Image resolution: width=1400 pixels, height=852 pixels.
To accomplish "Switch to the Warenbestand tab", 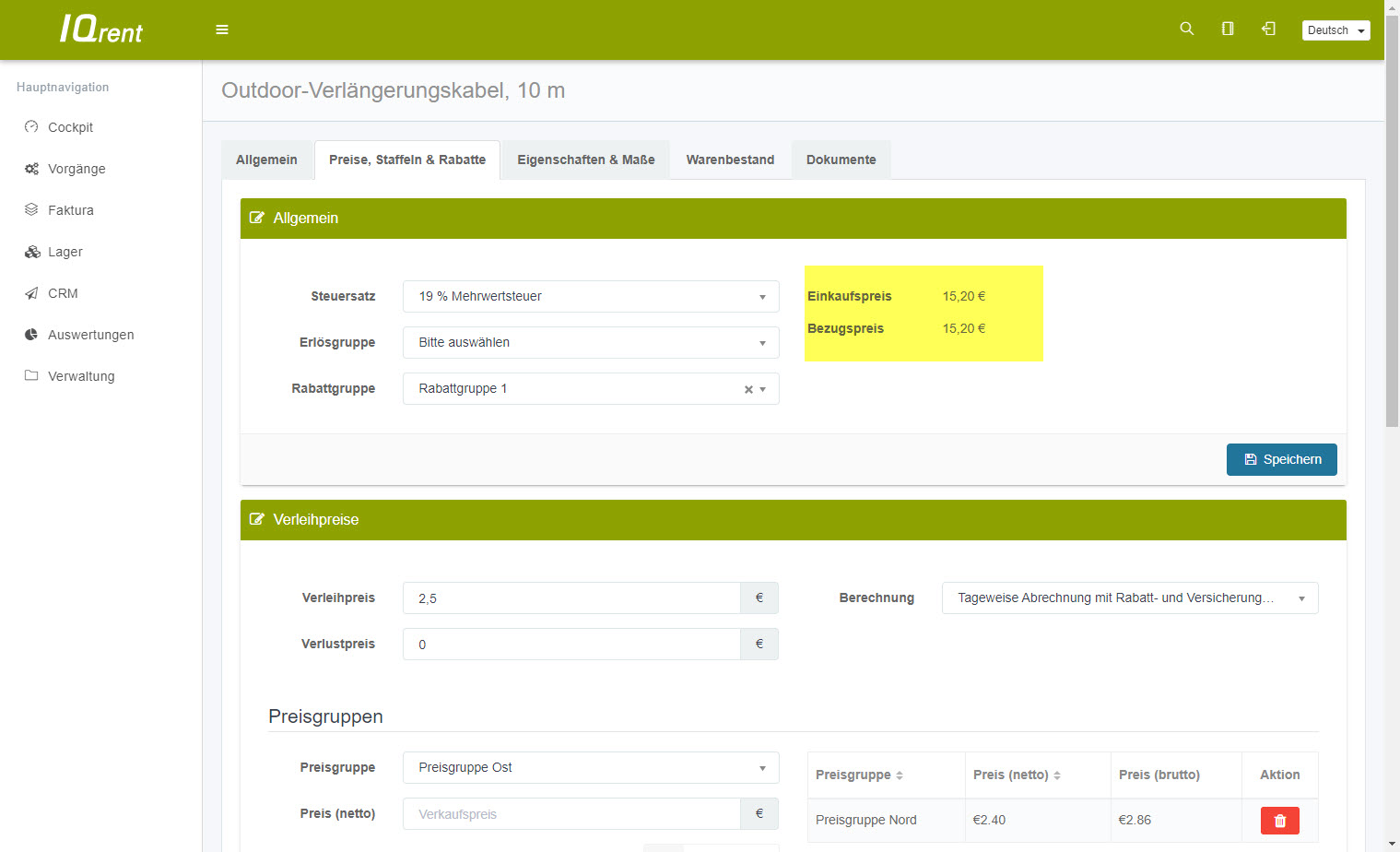I will pyautogui.click(x=730, y=160).
